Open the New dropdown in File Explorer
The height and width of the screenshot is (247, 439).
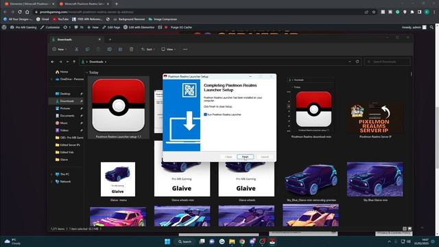pyautogui.click(x=59, y=49)
